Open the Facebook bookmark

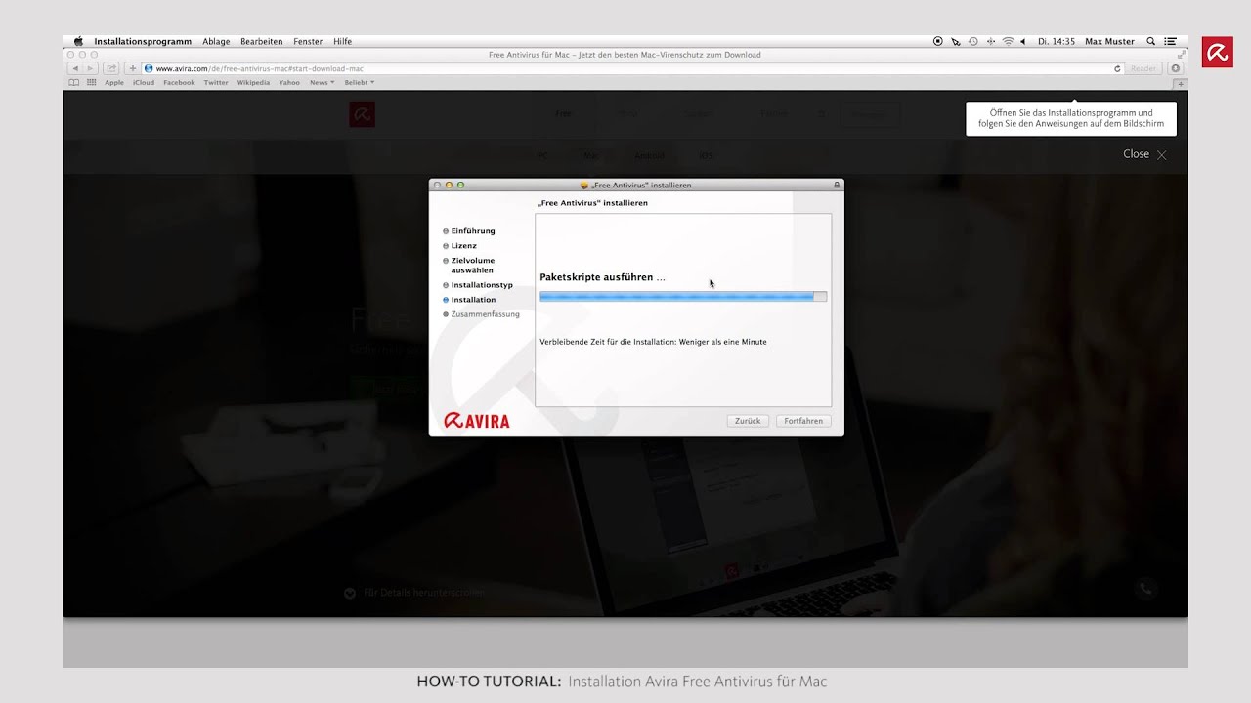tap(179, 83)
